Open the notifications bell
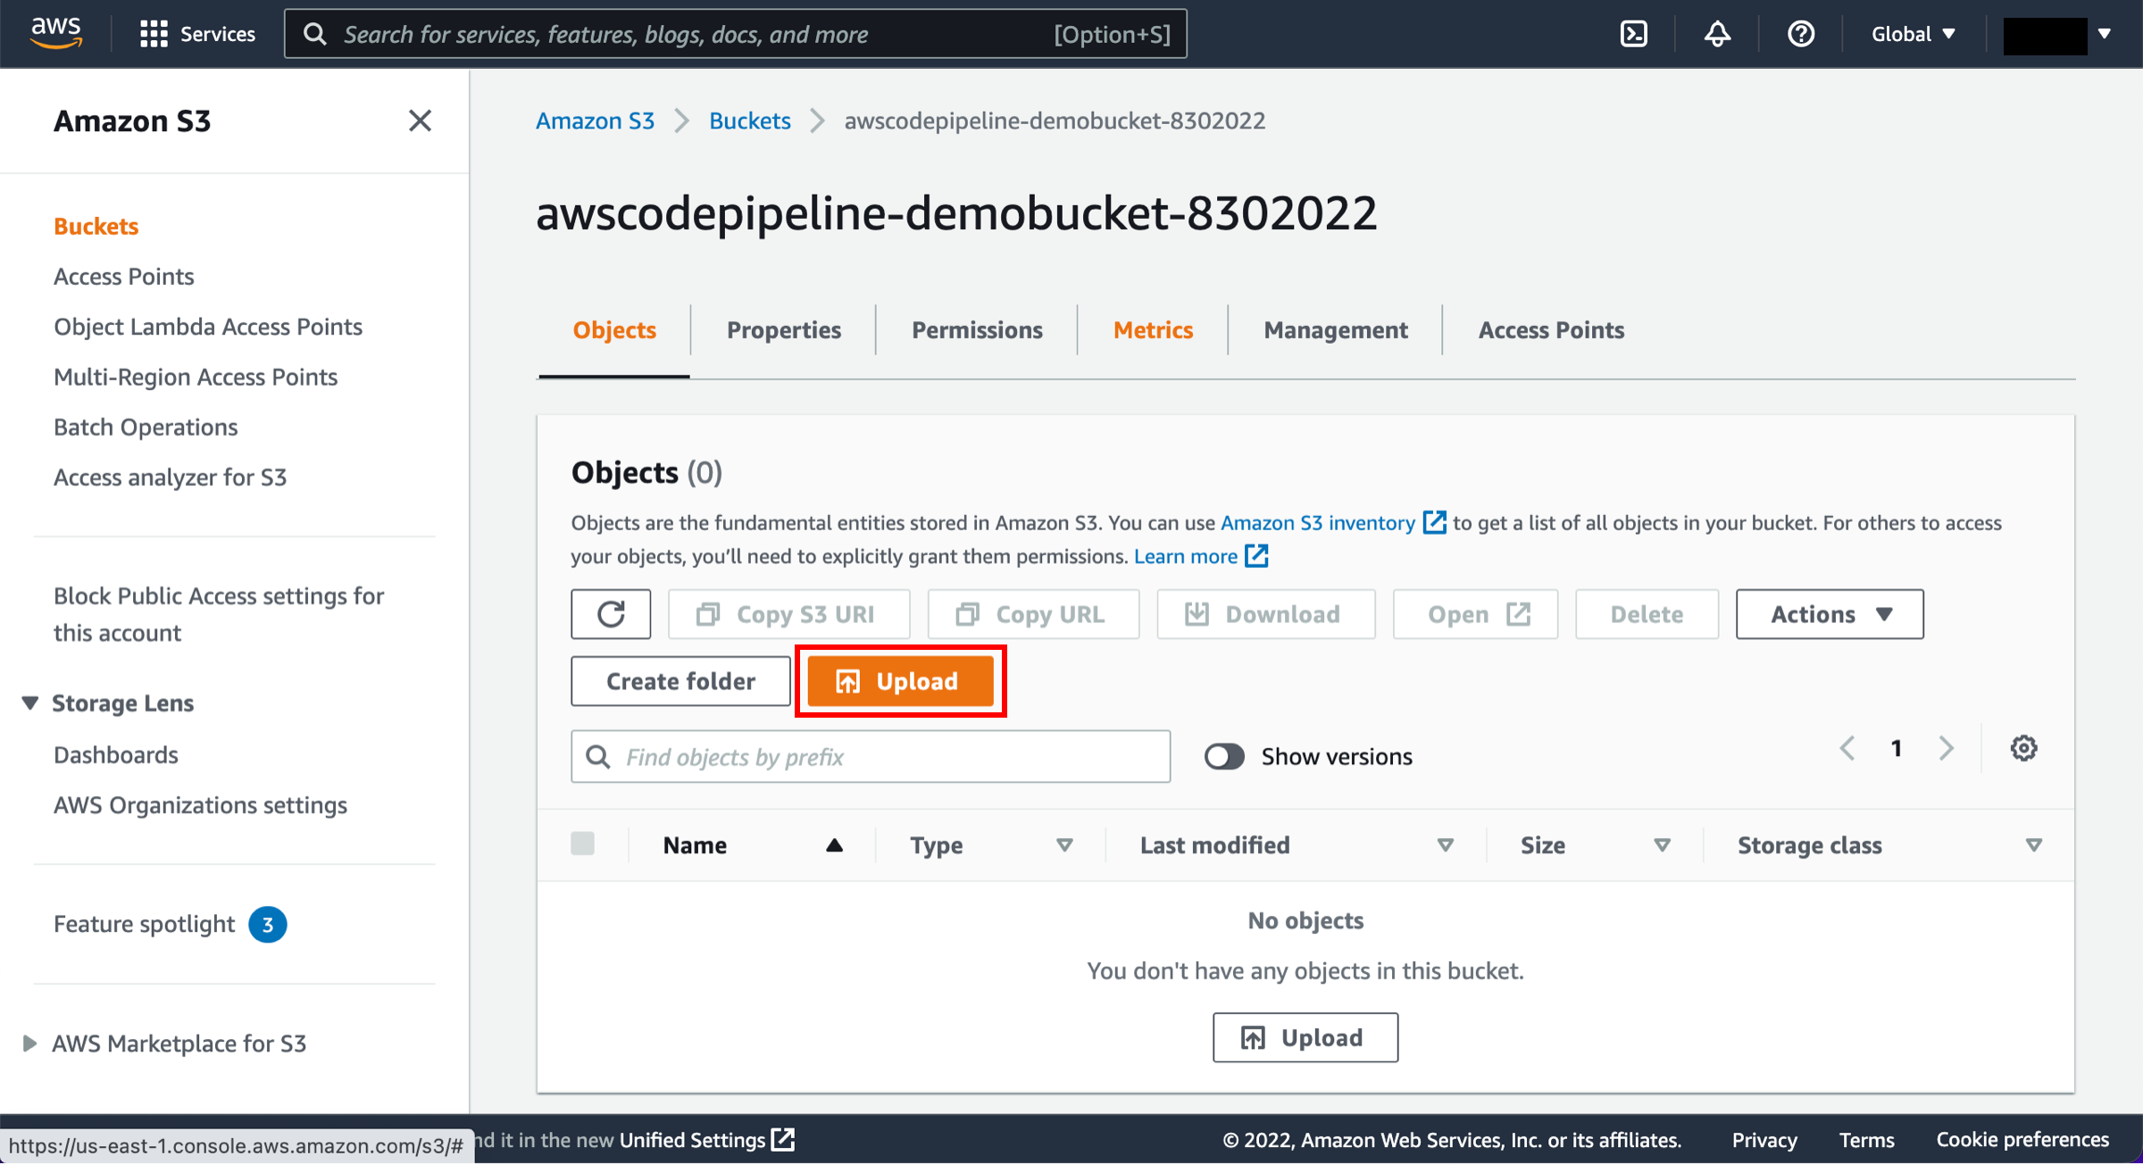The height and width of the screenshot is (1164, 2143). click(1717, 34)
